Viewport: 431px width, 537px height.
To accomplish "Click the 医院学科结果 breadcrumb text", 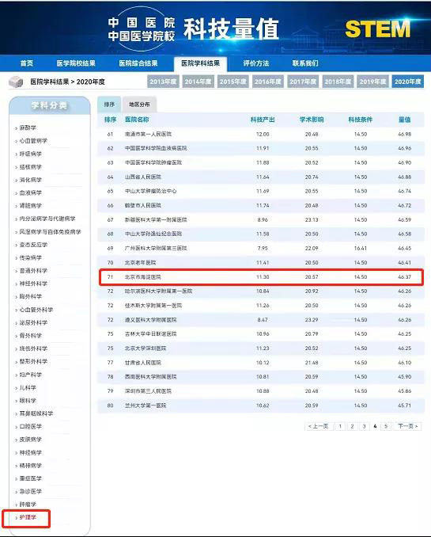I will [50, 82].
